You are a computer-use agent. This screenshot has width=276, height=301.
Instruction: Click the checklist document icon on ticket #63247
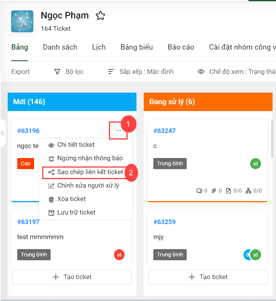[228, 191]
